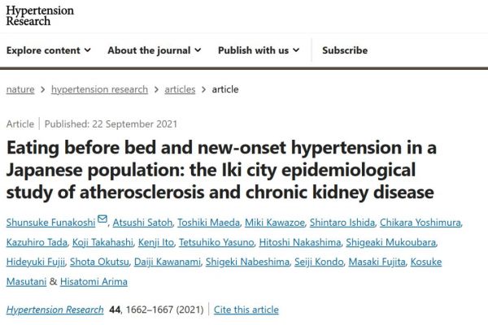The width and height of the screenshot is (488, 325).
Task: Expand the Publish with us dropdown
Action: pyautogui.click(x=259, y=50)
